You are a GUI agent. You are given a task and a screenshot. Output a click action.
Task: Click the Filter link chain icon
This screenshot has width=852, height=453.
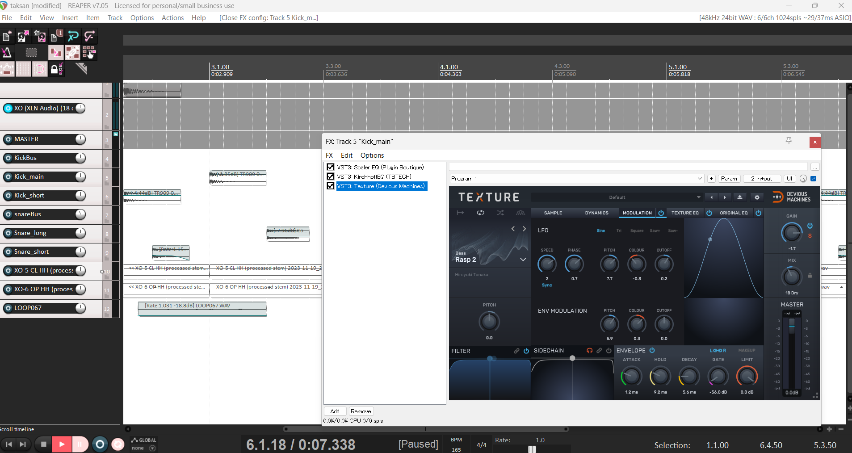(x=516, y=351)
